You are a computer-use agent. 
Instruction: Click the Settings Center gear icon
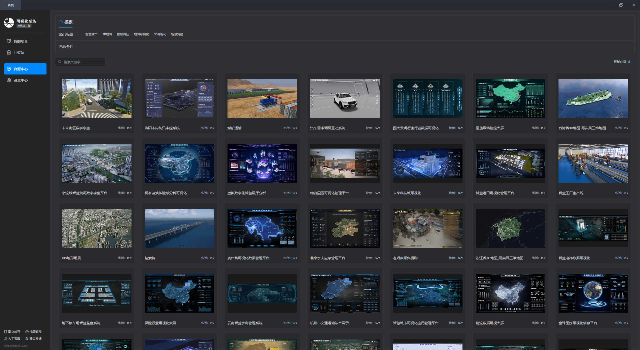click(x=9, y=80)
